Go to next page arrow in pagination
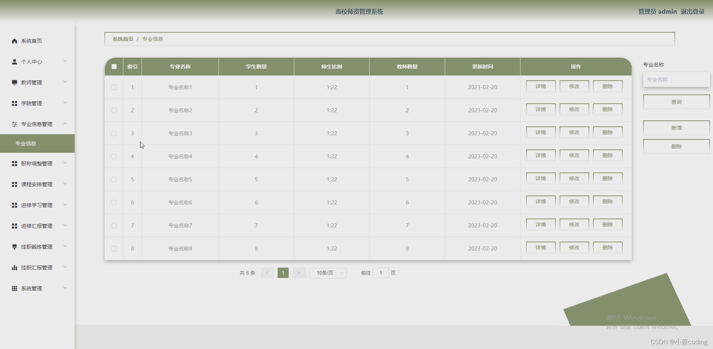 pyautogui.click(x=299, y=273)
